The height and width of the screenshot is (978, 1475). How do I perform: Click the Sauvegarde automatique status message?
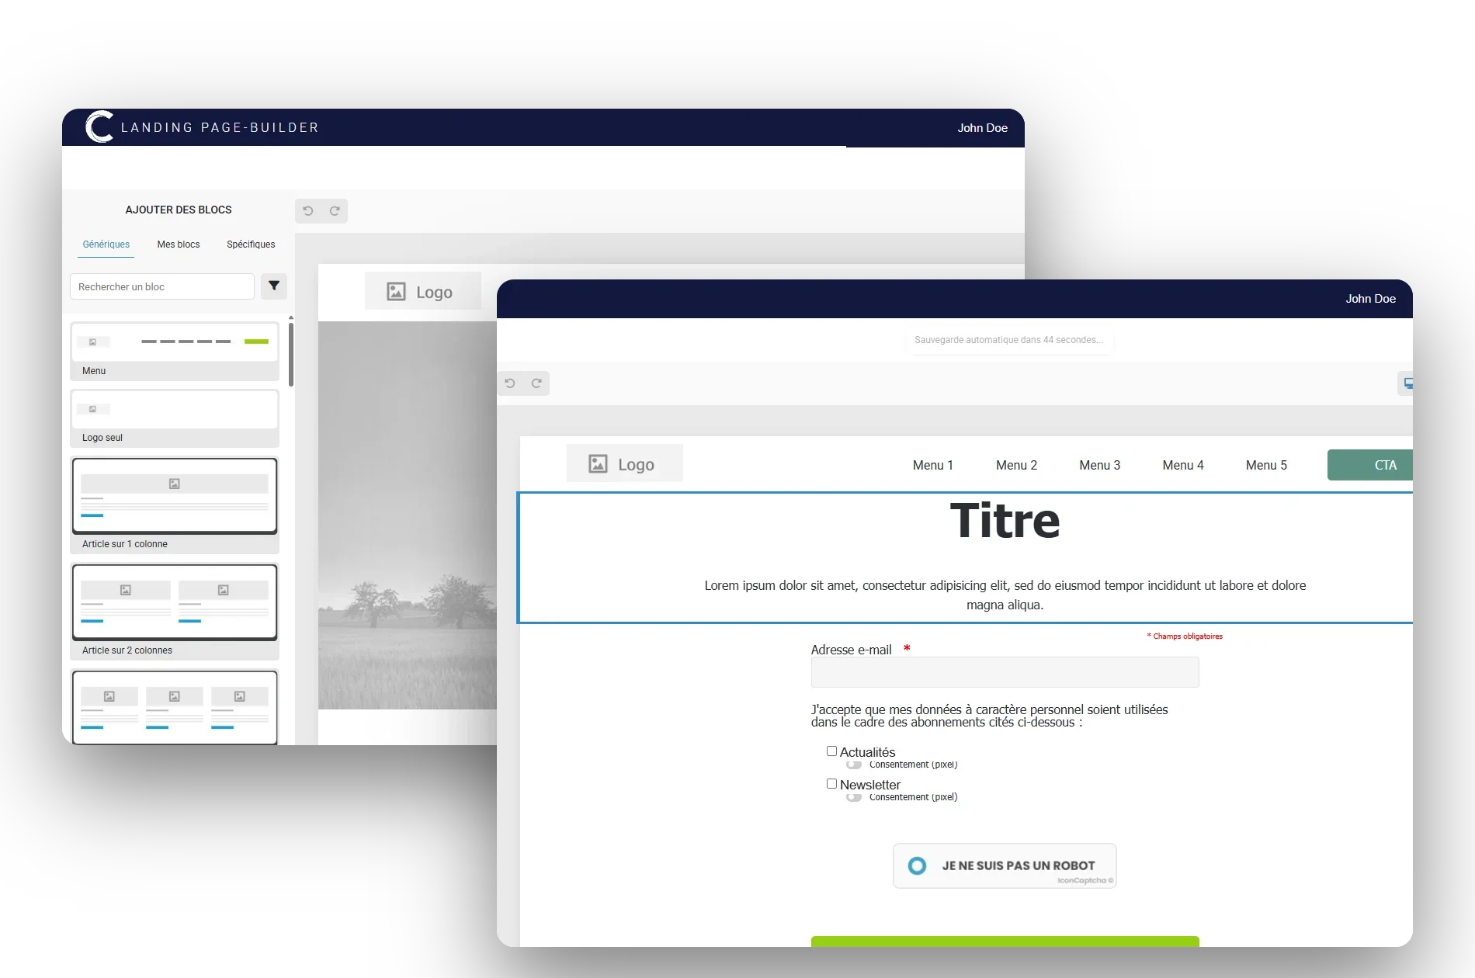tap(1008, 340)
